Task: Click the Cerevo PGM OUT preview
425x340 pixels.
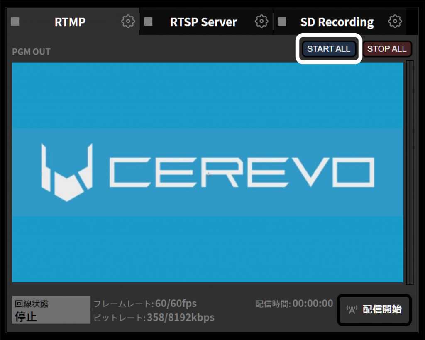Action: [208, 172]
